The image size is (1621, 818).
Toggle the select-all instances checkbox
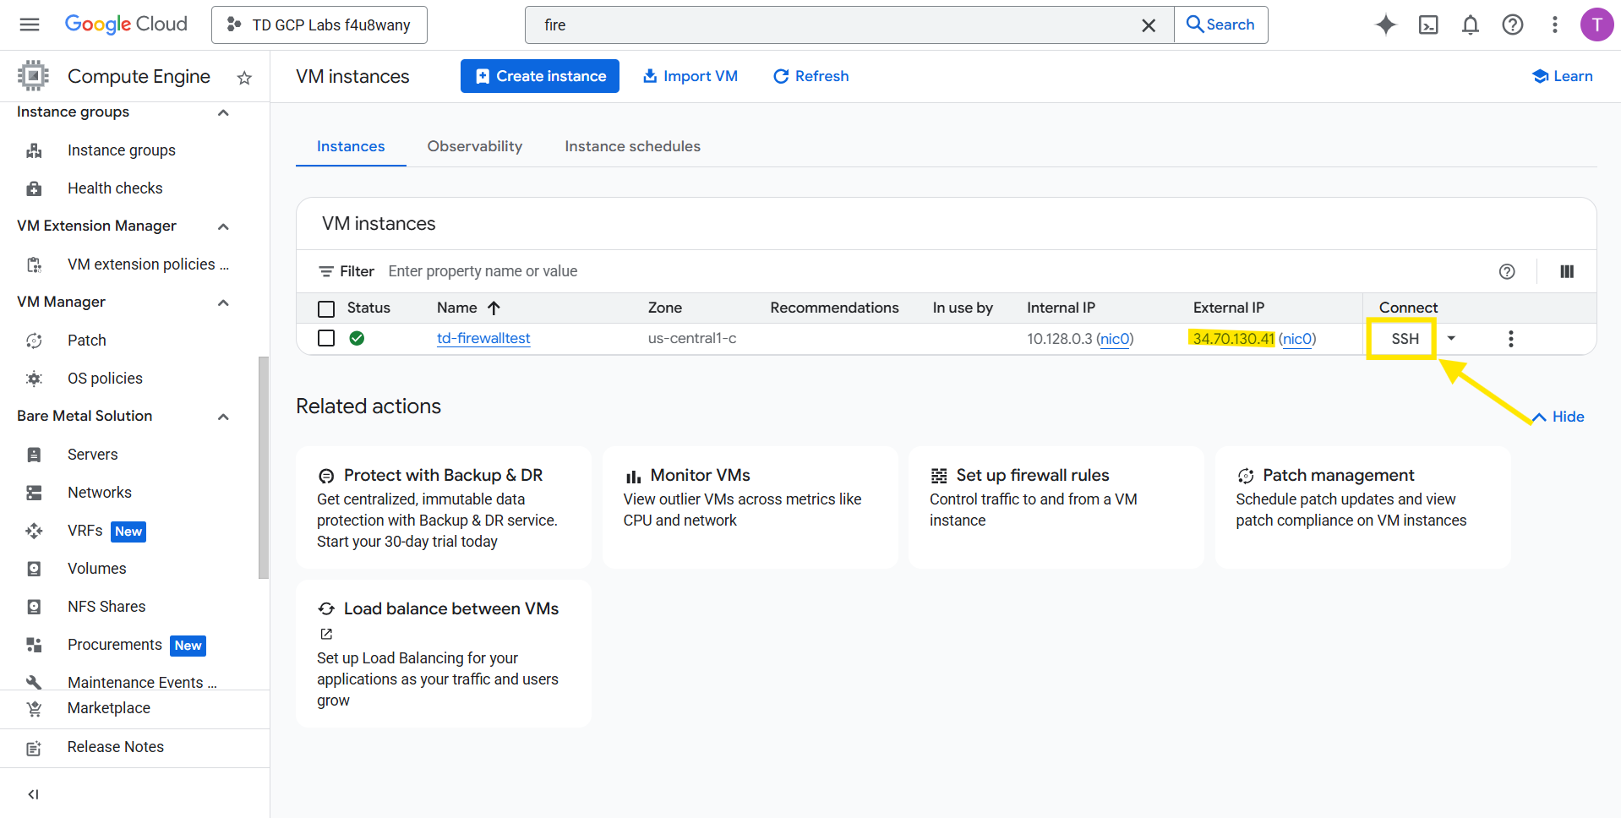tap(326, 308)
